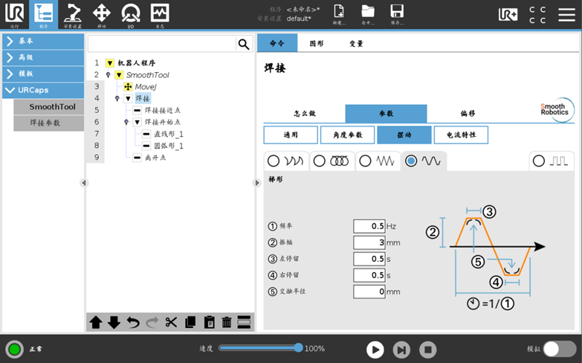Open the Run tab icon
Image resolution: width=582 pixels, height=363 pixels.
[x=15, y=15]
